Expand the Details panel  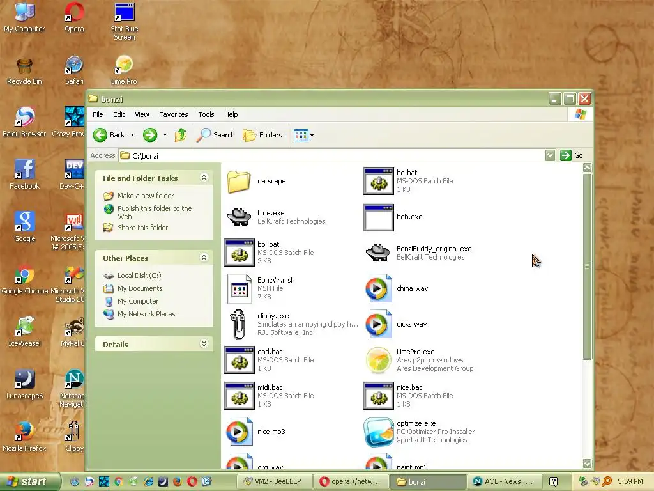pyautogui.click(x=204, y=344)
